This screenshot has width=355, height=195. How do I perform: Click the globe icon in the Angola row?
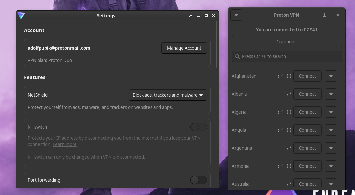(x=289, y=130)
